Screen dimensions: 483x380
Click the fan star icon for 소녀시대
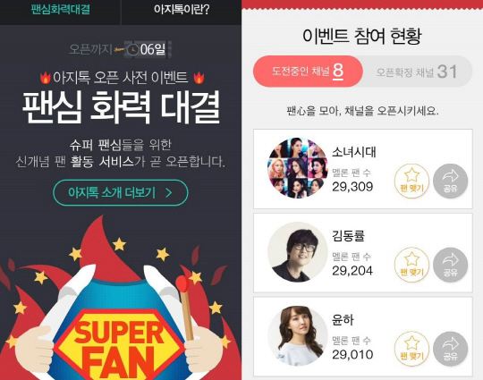point(411,182)
